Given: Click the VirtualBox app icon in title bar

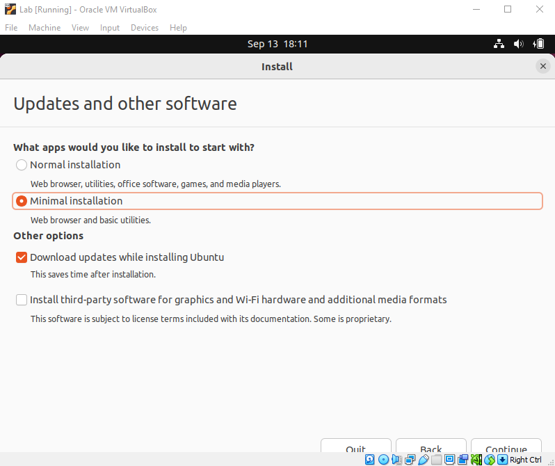Looking at the screenshot, I should click(x=10, y=9).
